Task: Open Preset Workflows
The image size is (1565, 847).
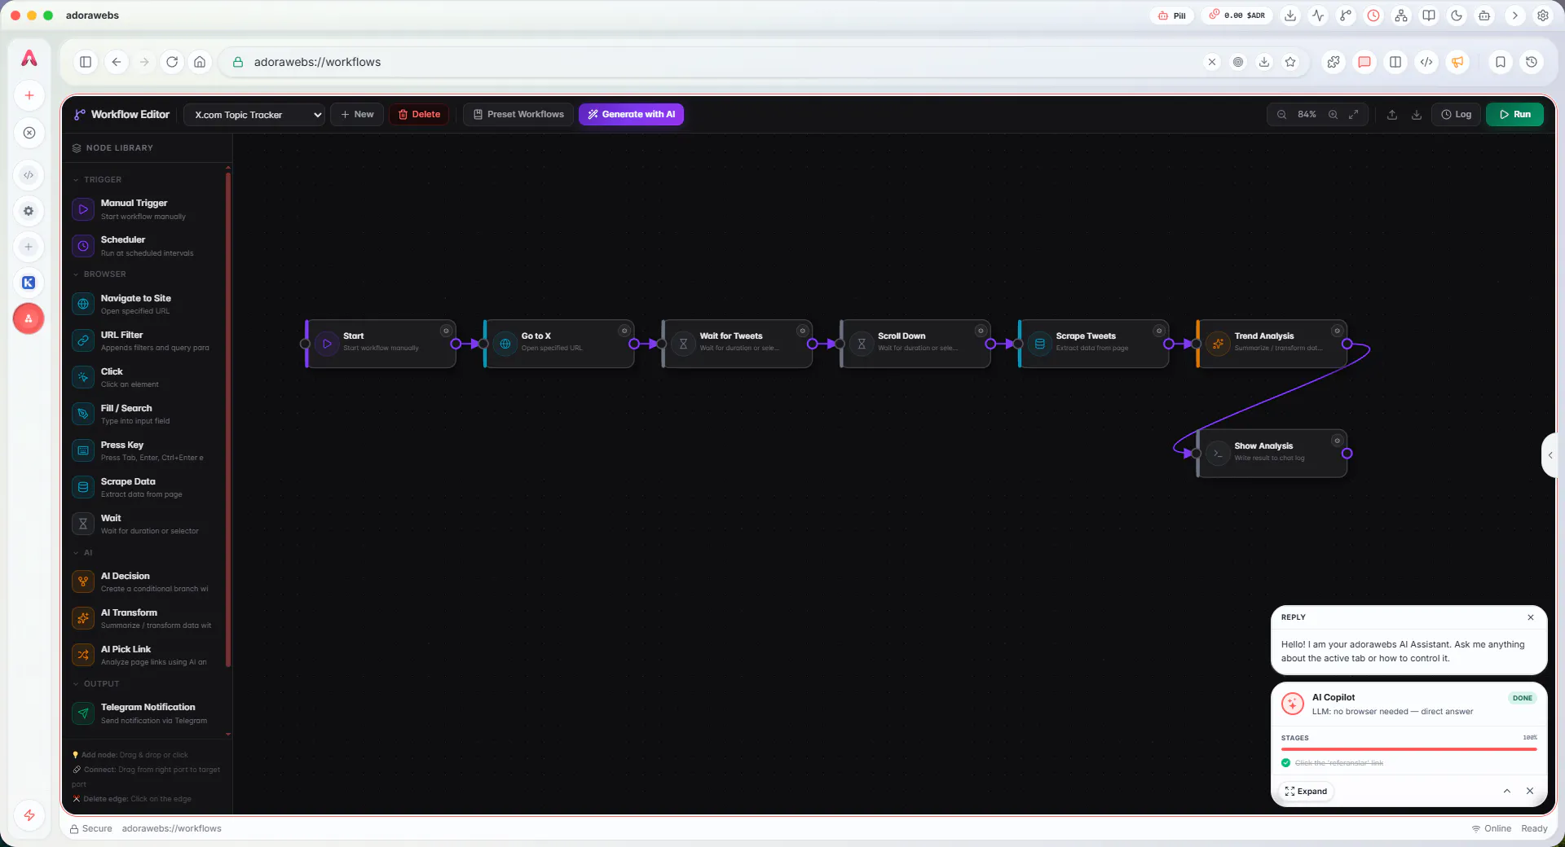Action: (518, 115)
